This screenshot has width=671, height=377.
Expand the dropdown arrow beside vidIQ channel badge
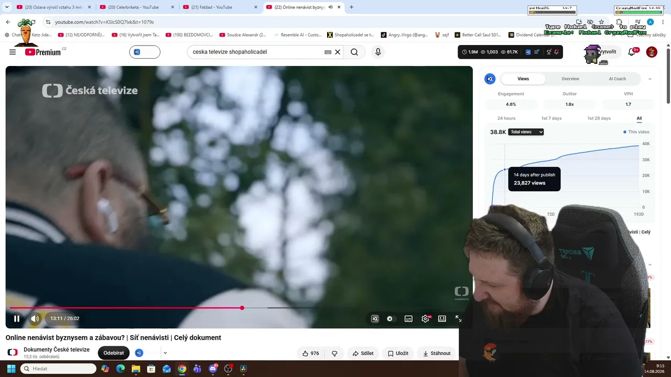pyautogui.click(x=165, y=353)
